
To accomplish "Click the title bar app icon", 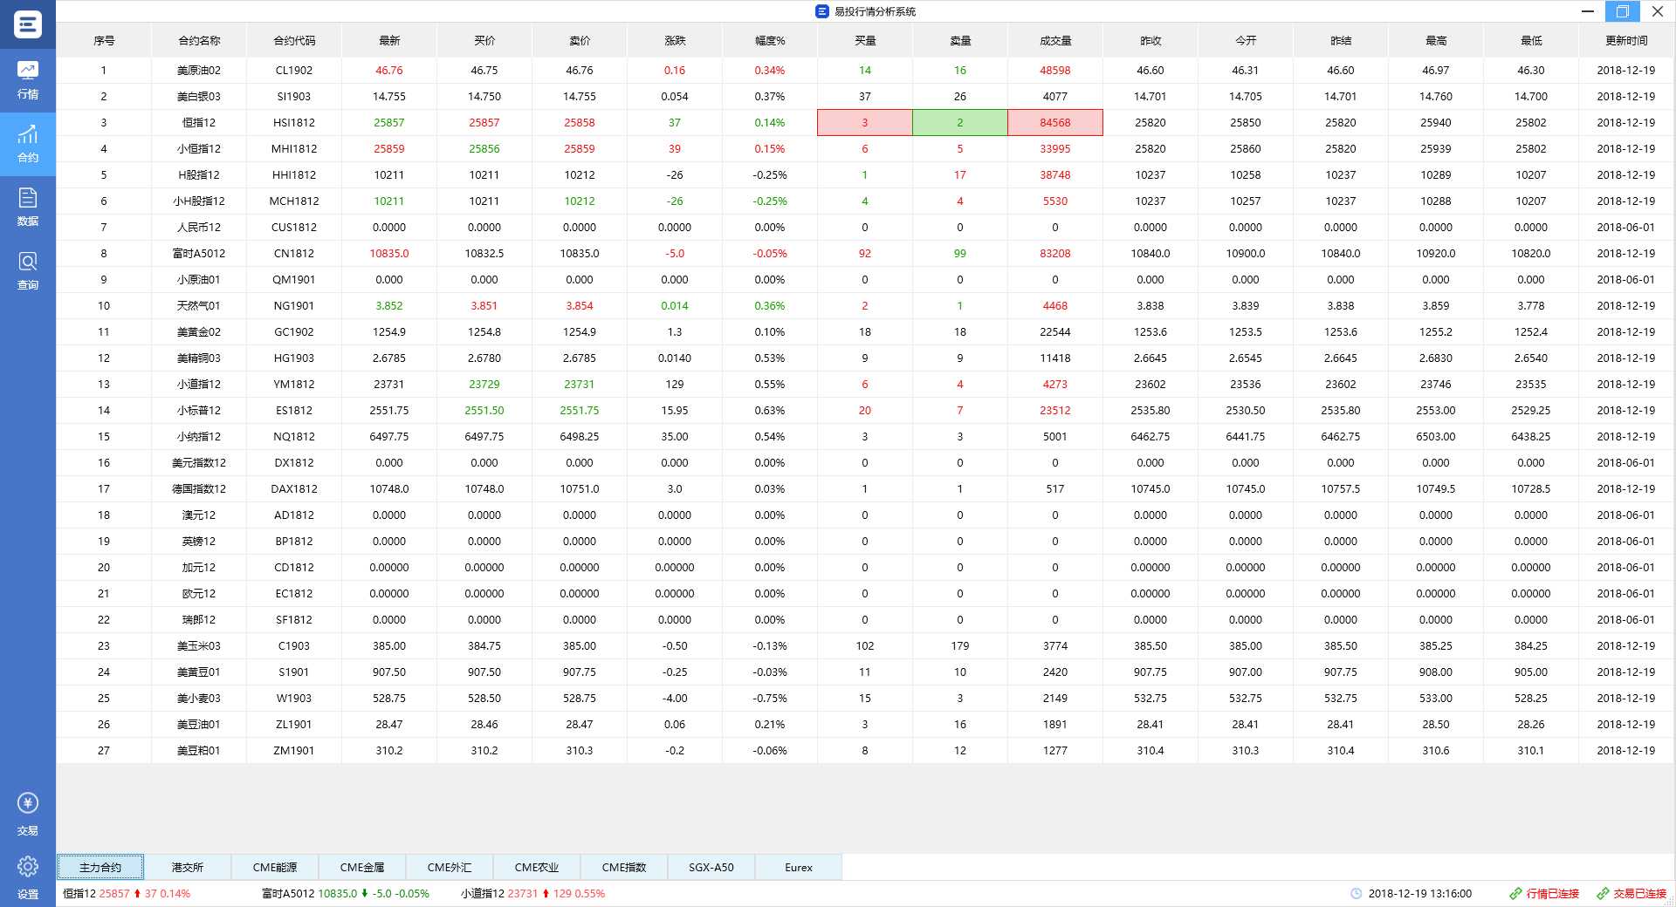I will click(821, 11).
